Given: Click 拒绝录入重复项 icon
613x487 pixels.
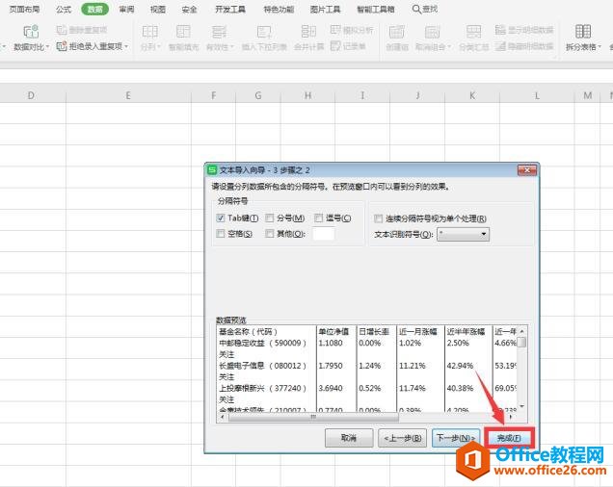Looking at the screenshot, I should 62,46.
